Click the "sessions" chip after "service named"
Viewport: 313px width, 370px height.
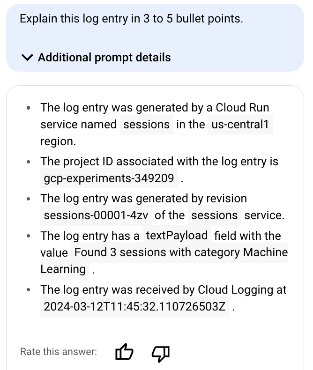coord(147,125)
